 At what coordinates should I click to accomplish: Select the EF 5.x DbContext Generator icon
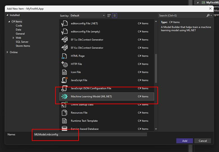click(x=65, y=40)
